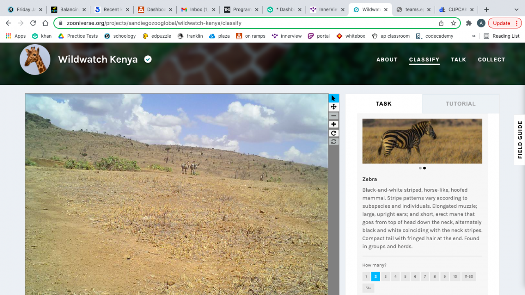Viewport: 525px width, 295px height.
Task: Click the giraffe project avatar
Action: pyautogui.click(x=35, y=59)
